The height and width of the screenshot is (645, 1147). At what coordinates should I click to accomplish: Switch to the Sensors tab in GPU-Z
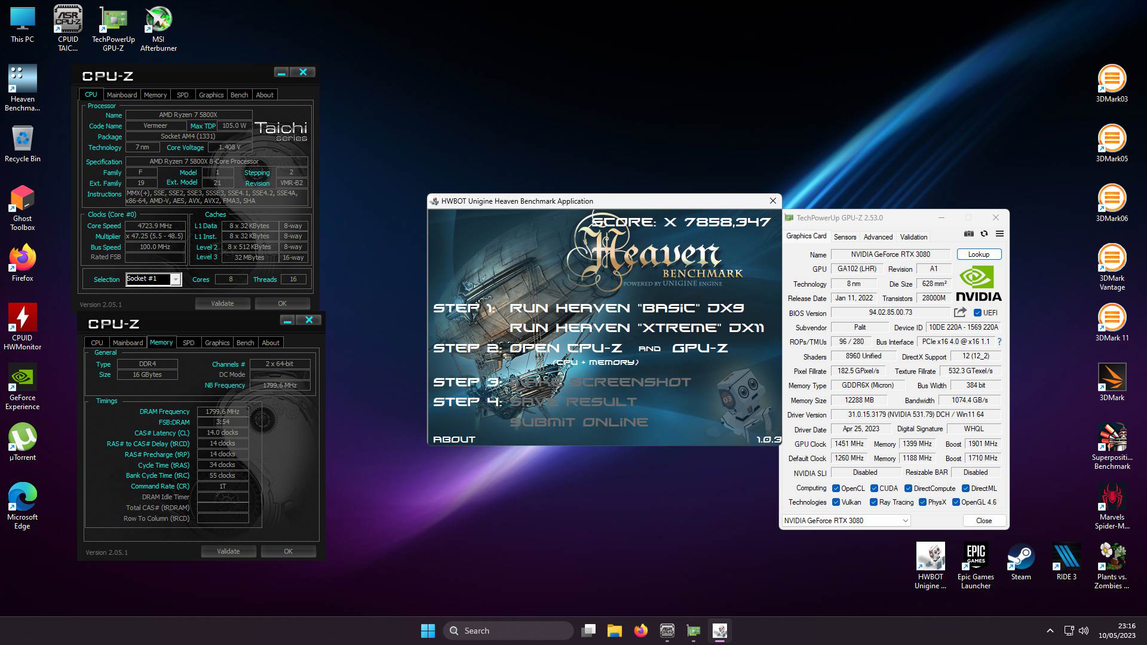(845, 237)
